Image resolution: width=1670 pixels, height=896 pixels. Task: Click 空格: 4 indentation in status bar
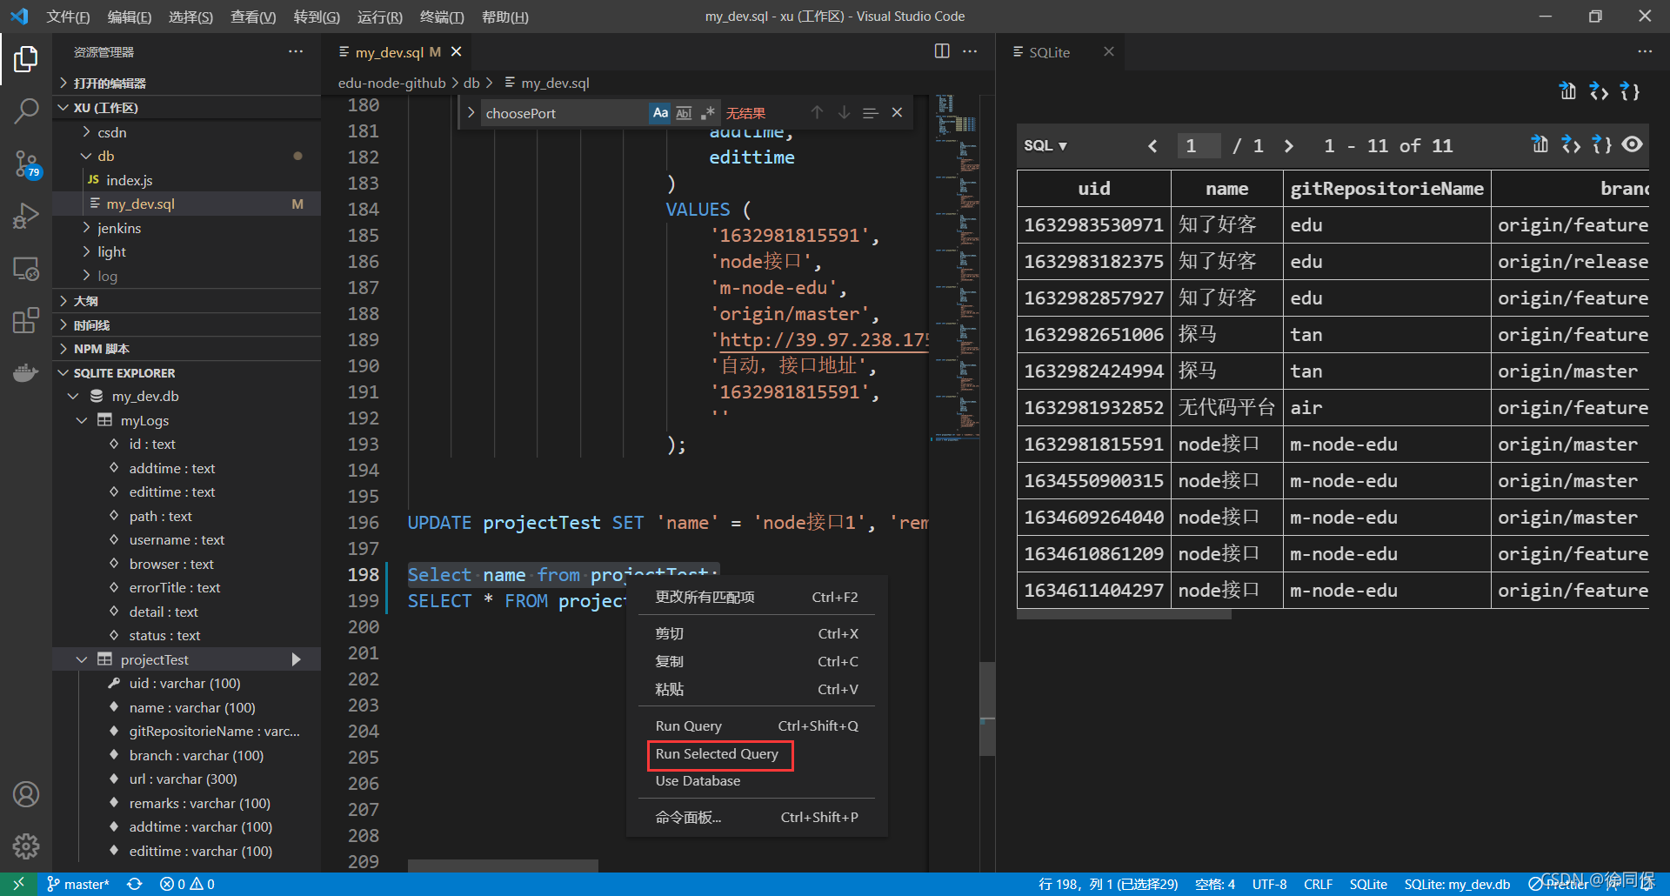pos(1215,884)
